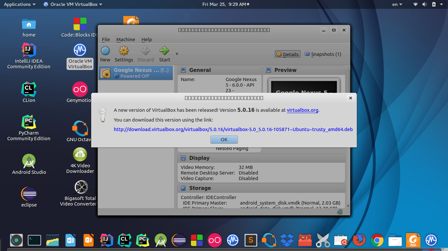The height and width of the screenshot is (251, 448).
Task: Open the virtualbox.org link in the dialog
Action: [x=302, y=110]
